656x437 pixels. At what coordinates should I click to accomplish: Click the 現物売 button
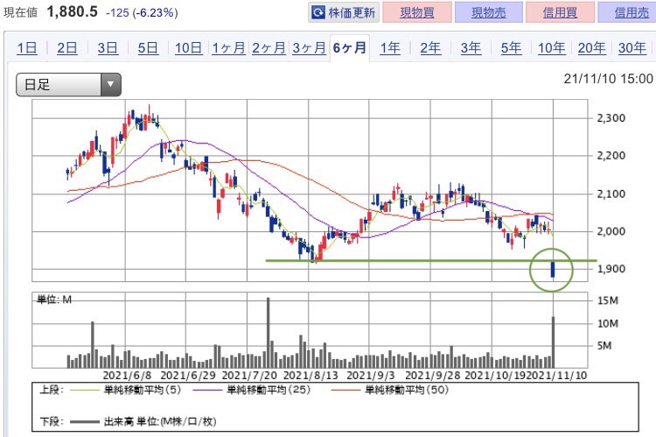[489, 12]
